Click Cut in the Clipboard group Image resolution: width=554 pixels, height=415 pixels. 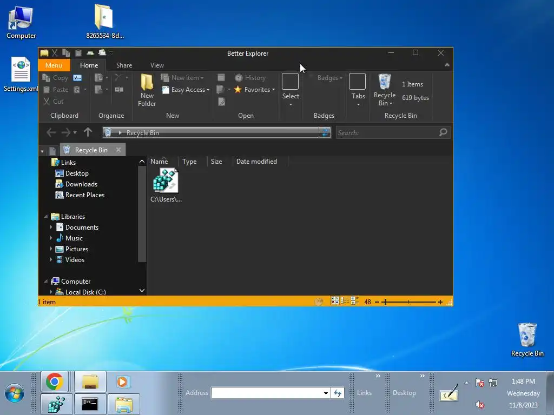[x=54, y=101]
